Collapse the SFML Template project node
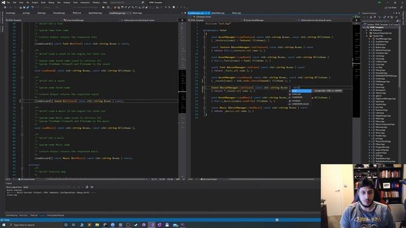Screen dimensions: 406x228 point(363,27)
